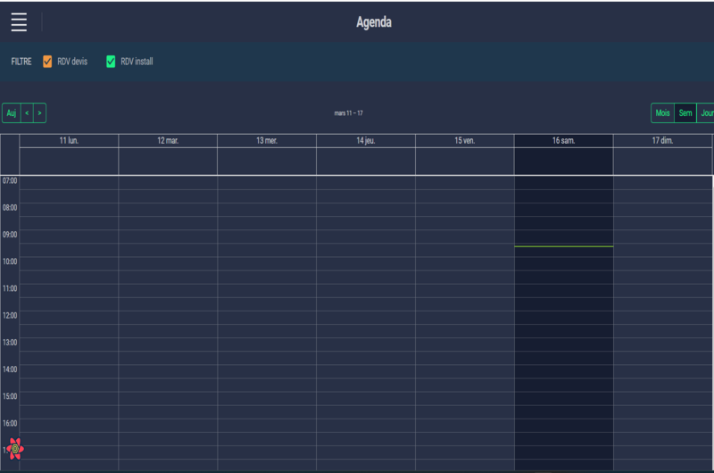714x473 pixels.
Task: Jump to today with Auj button
Action: point(12,113)
